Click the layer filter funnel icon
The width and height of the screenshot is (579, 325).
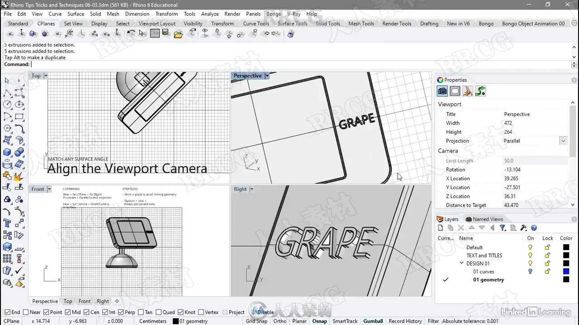(503, 228)
